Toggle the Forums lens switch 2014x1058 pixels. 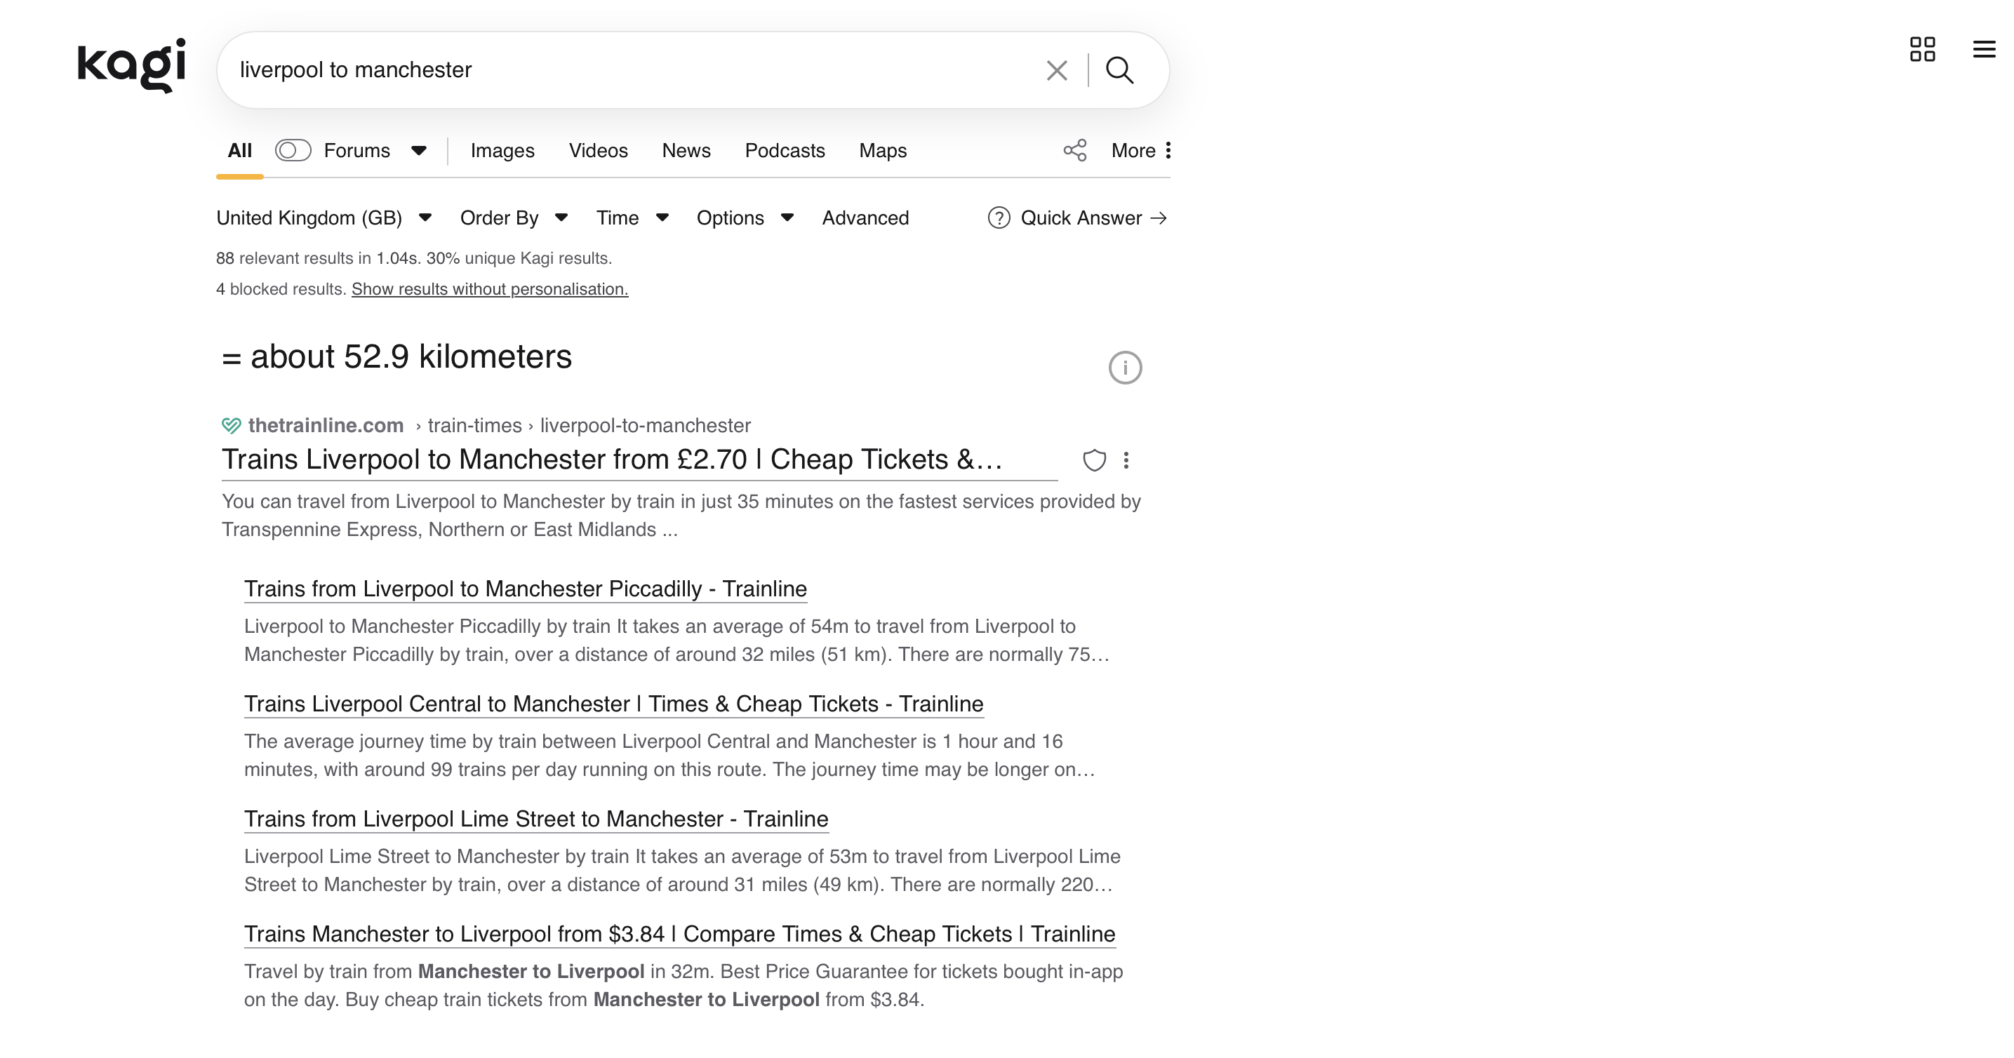pos(293,150)
